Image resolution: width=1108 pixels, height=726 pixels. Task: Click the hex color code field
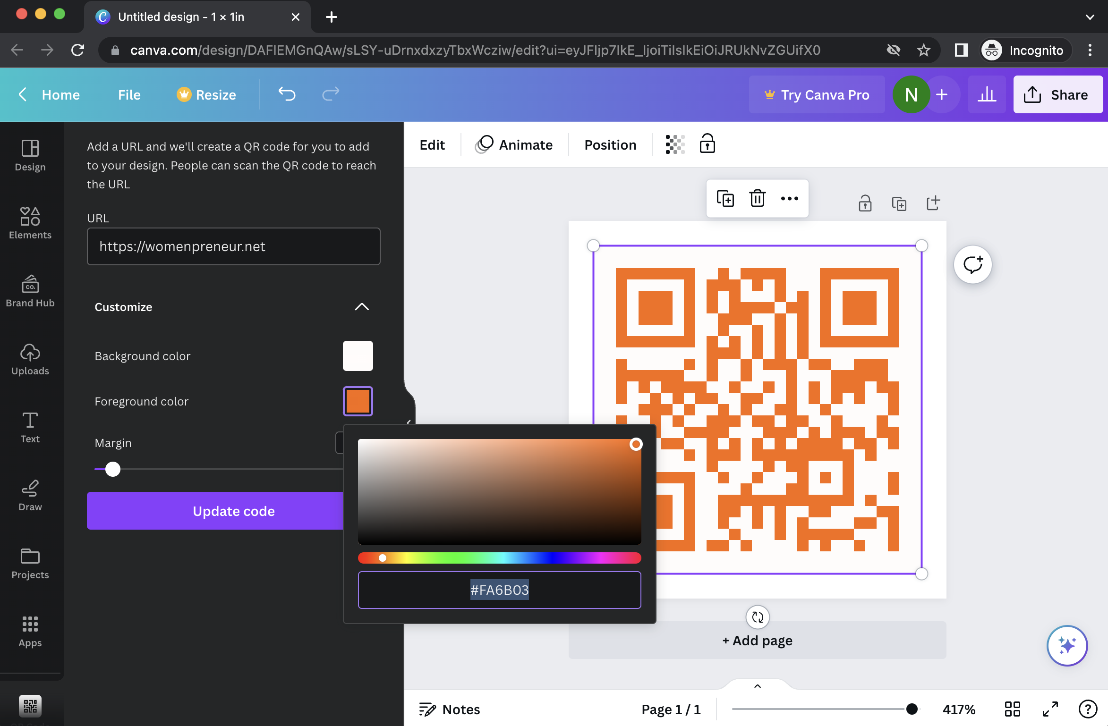499,590
